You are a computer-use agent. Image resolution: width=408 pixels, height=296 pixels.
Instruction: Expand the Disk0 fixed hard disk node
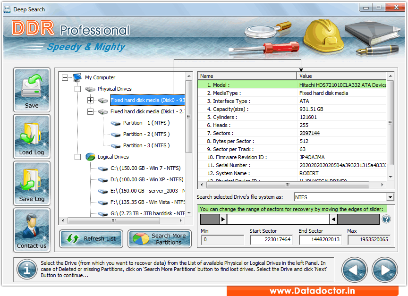pyautogui.click(x=90, y=100)
